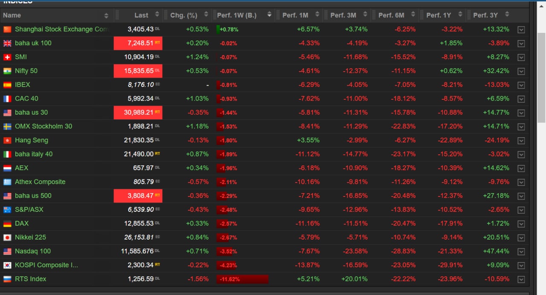Click the +47.44% 3Y value for Nasdaq 100
The height and width of the screenshot is (295, 546).
tap(497, 251)
